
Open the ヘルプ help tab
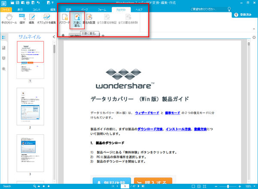(x=139, y=10)
